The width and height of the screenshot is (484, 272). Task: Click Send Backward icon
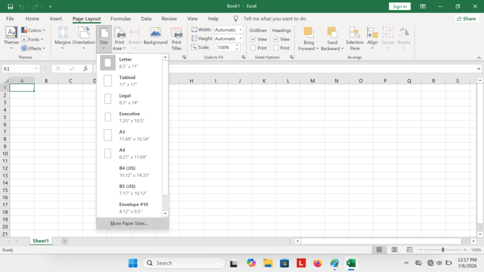(x=332, y=33)
